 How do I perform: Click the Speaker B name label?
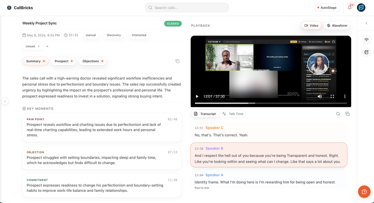click(x=214, y=148)
